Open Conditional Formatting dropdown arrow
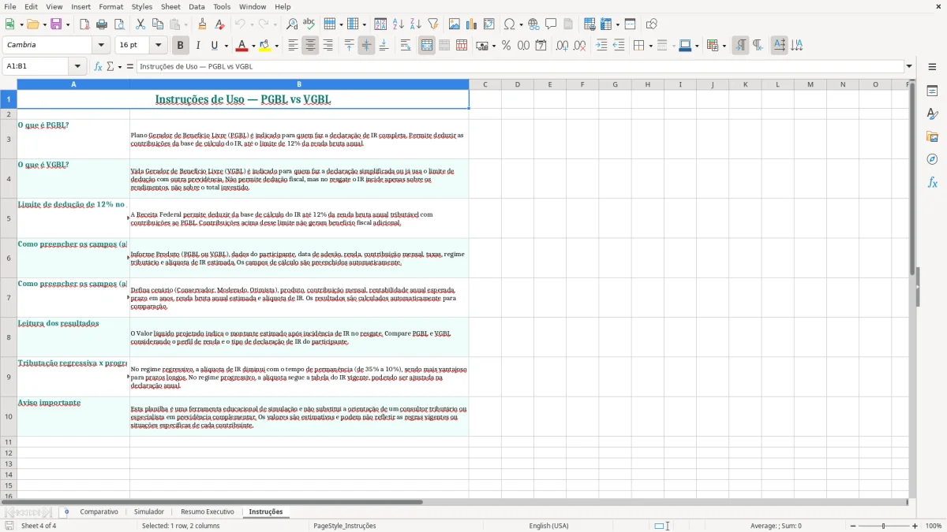This screenshot has height=532, width=947. tap(724, 46)
